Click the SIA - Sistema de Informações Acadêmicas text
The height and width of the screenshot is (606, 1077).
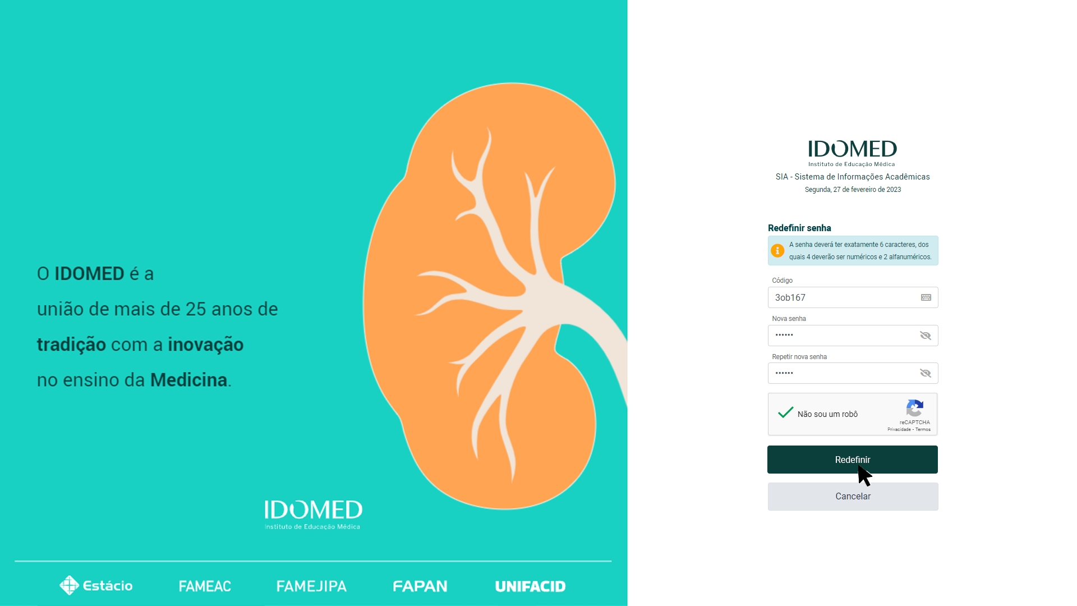853,177
